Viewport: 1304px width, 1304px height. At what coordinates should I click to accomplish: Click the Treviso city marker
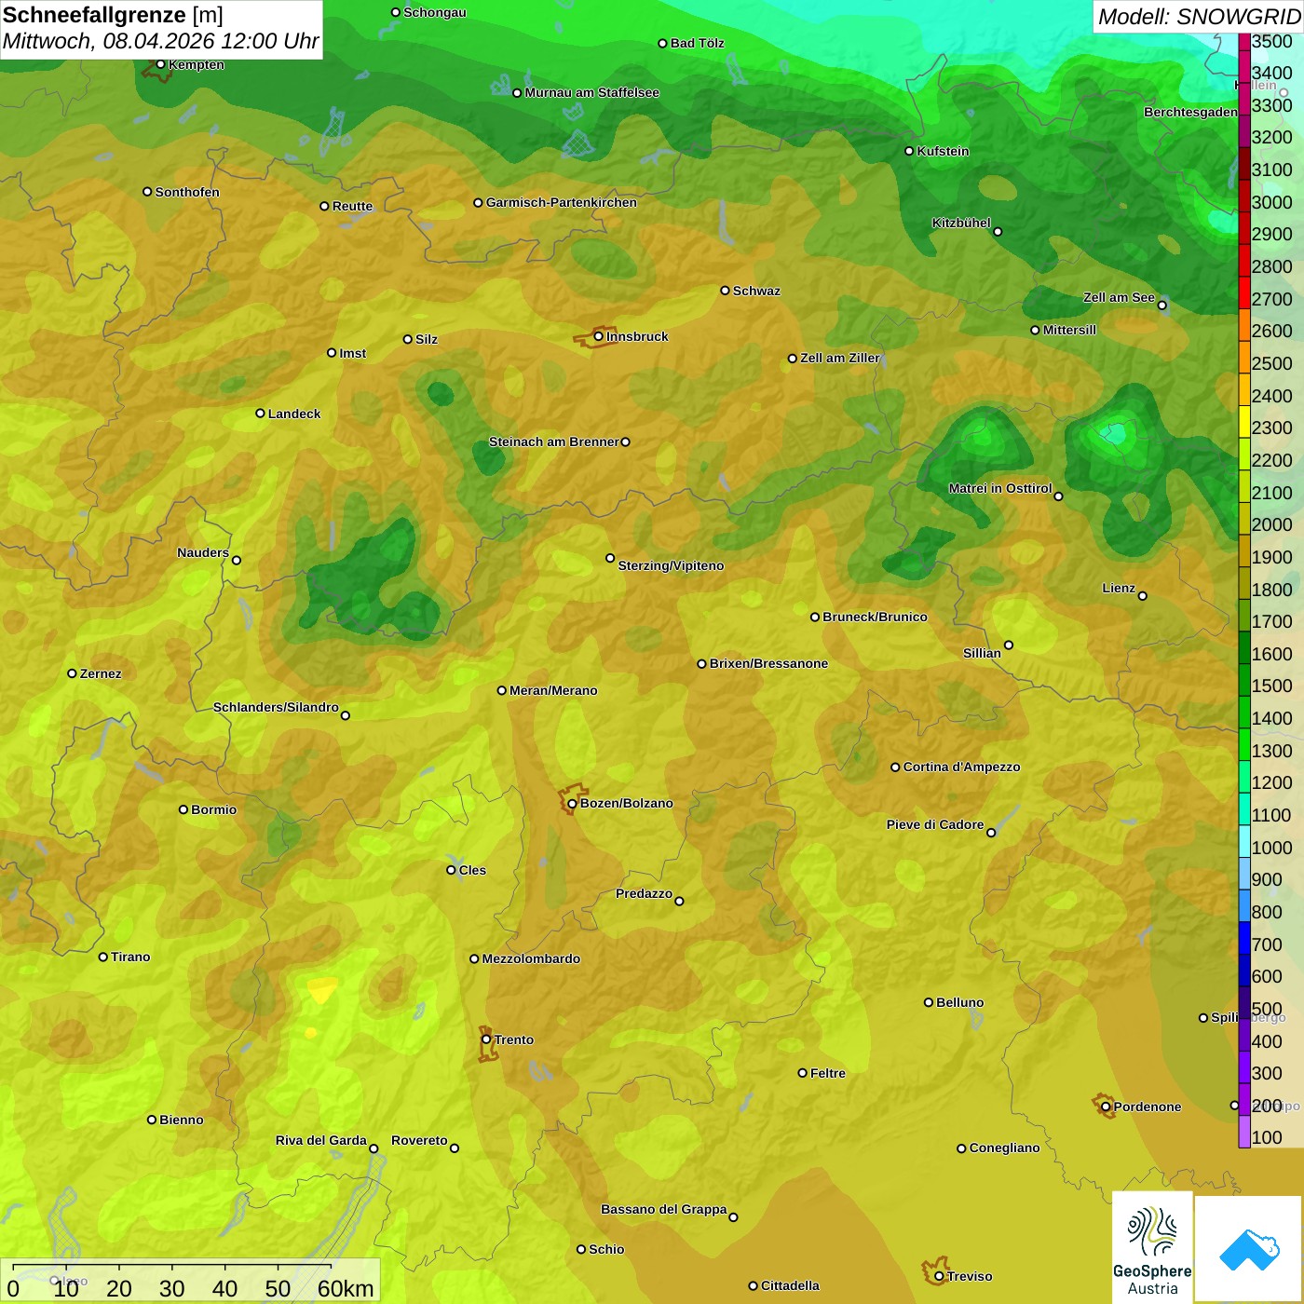click(939, 1276)
